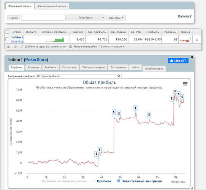
Task: Close the Isildur1 graph panel
Action: [x=192, y=57]
